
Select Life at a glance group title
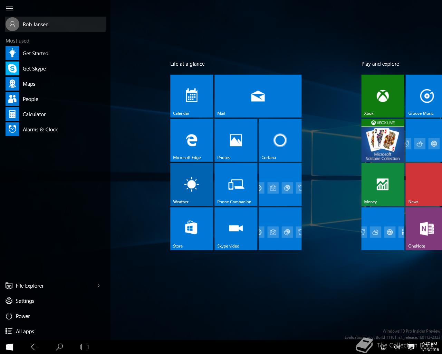(188, 64)
